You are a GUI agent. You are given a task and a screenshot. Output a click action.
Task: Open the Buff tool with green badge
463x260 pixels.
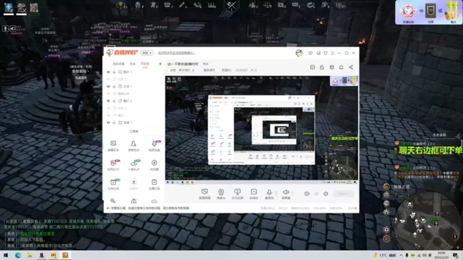(x=134, y=165)
